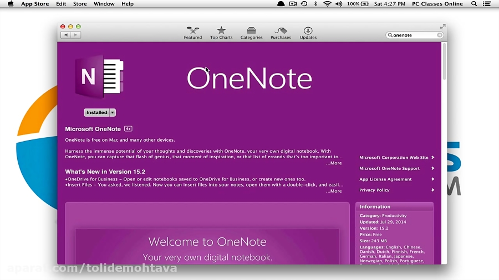499x280 pixels.
Task: Open App License Agreement link
Action: pos(385,179)
